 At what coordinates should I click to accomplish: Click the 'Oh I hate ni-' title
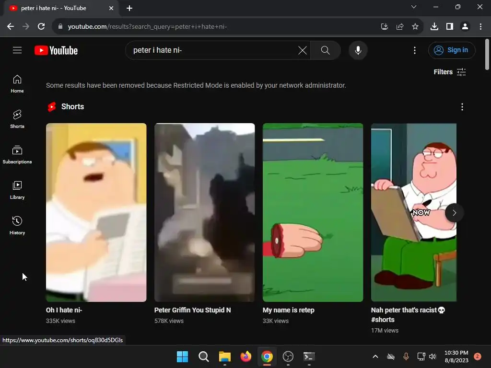pos(64,310)
